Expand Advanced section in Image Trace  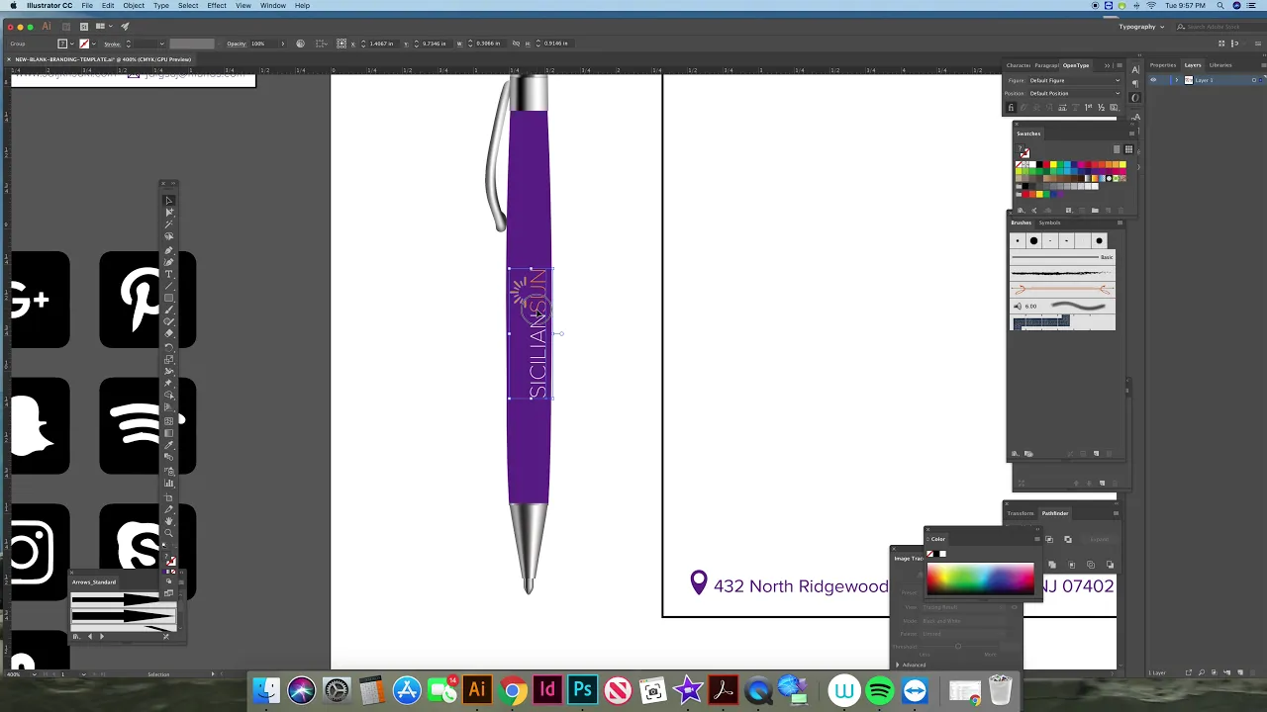pyautogui.click(x=898, y=665)
